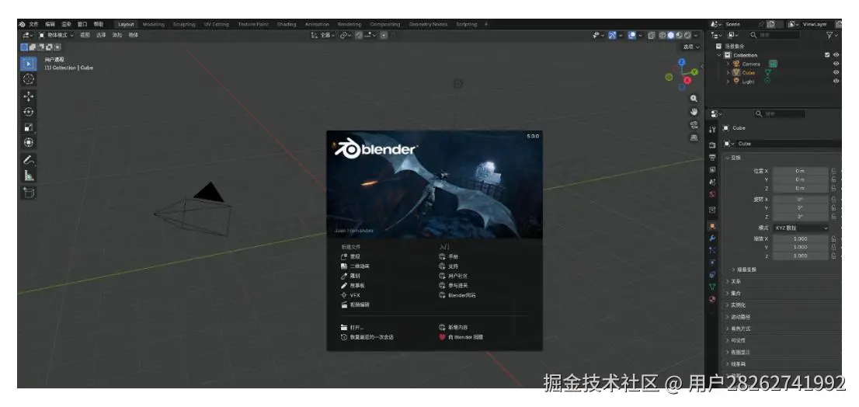
Task: Switch to Sculpting workspace tab
Action: 184,24
